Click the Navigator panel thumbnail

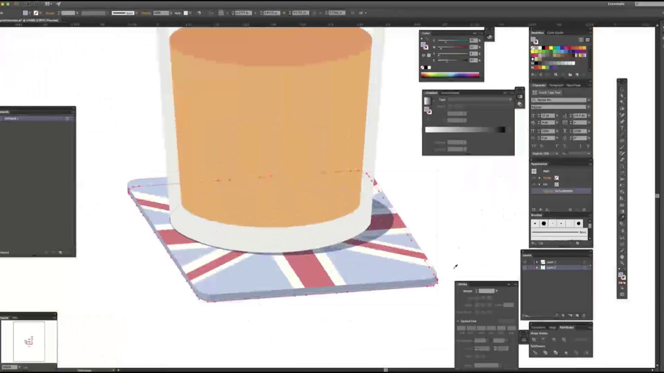(x=29, y=341)
